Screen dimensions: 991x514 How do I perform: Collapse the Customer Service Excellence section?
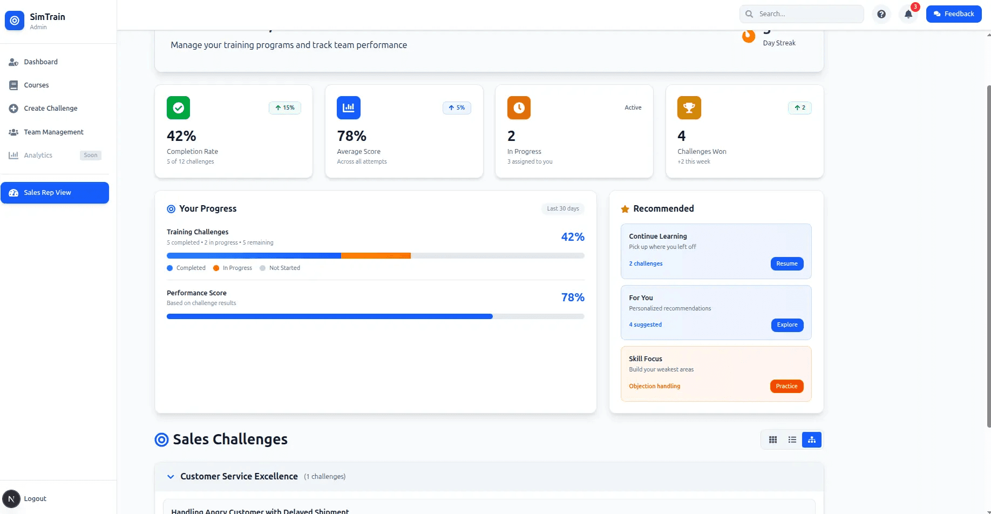(171, 476)
